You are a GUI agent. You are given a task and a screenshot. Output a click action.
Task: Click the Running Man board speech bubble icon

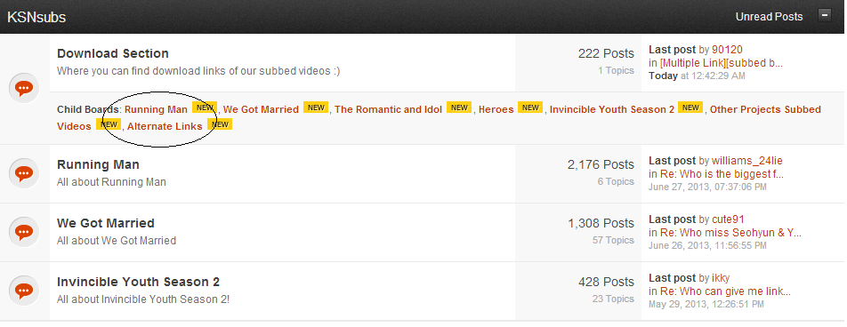[24, 174]
